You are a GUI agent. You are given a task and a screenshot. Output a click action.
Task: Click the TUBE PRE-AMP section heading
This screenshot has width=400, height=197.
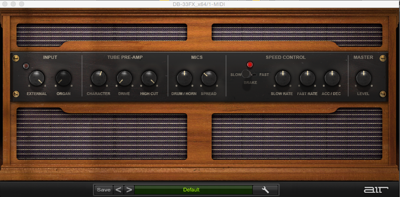click(x=125, y=57)
